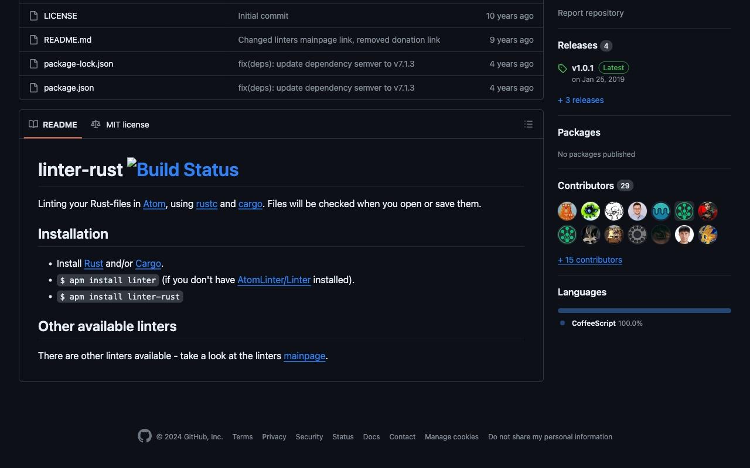Screen dimensions: 750x468
Task: Open the teal wave-logo contributor avatar
Action: [x=661, y=211]
